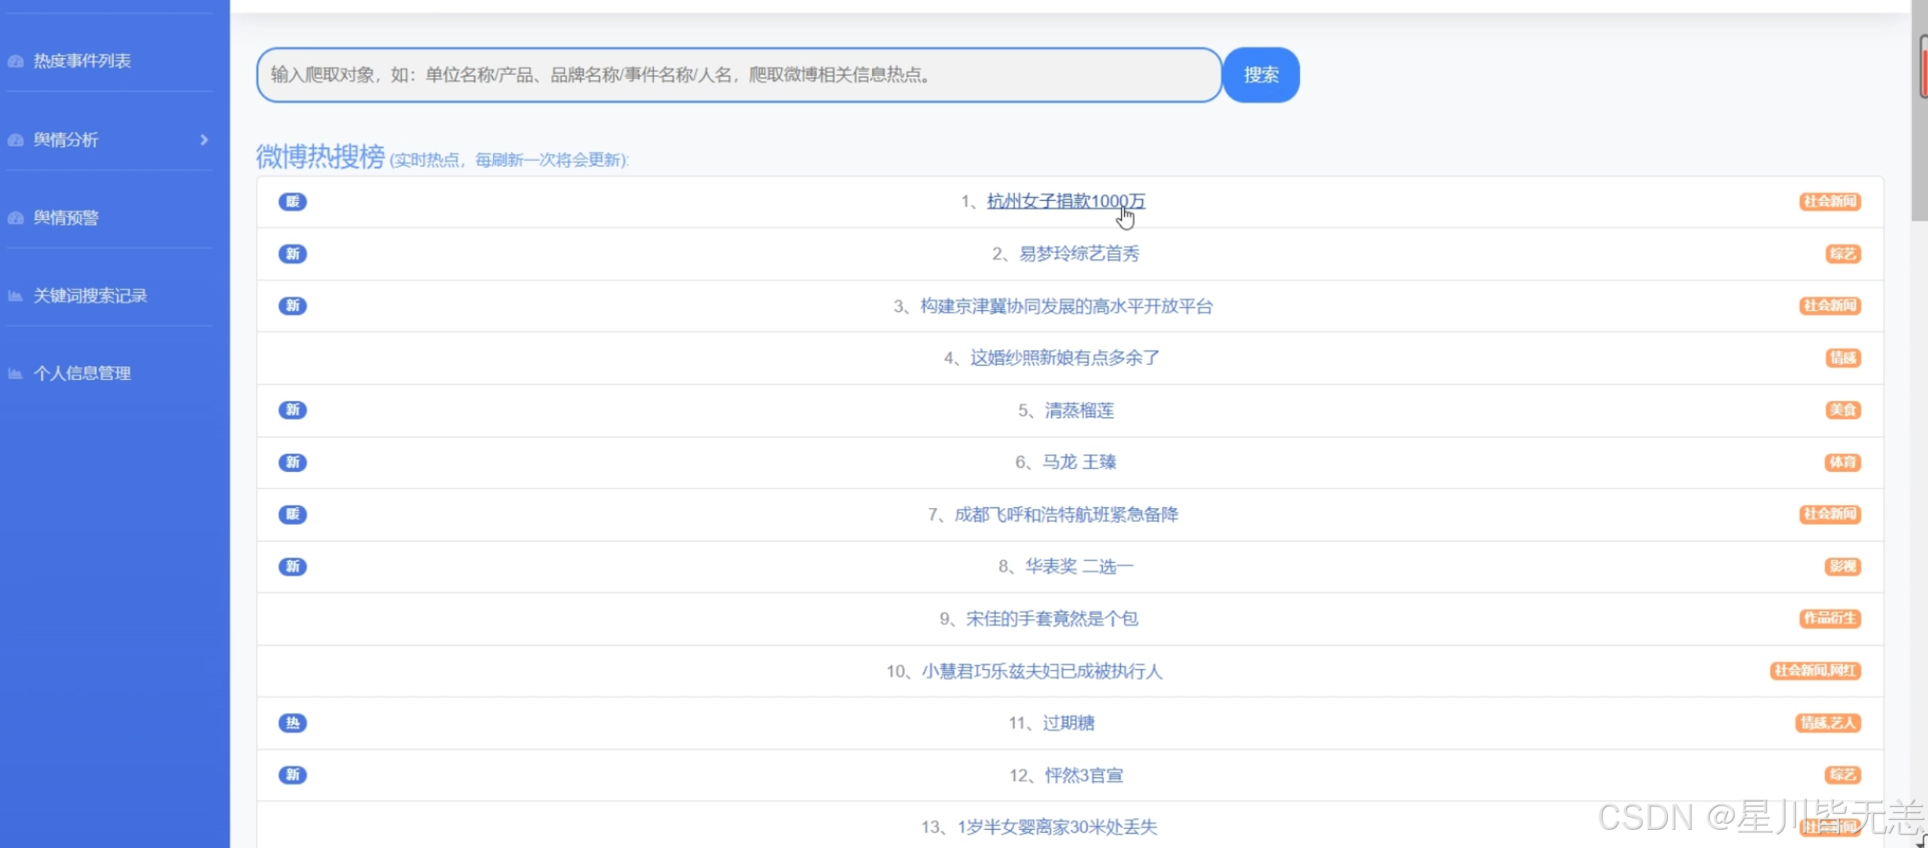Click the 新 badge beside 易梦玲综艺首秀
Image resolution: width=1928 pixels, height=848 pixels.
point(292,254)
